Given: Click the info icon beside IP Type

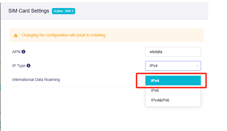Looking at the screenshot, I should 28,66.
